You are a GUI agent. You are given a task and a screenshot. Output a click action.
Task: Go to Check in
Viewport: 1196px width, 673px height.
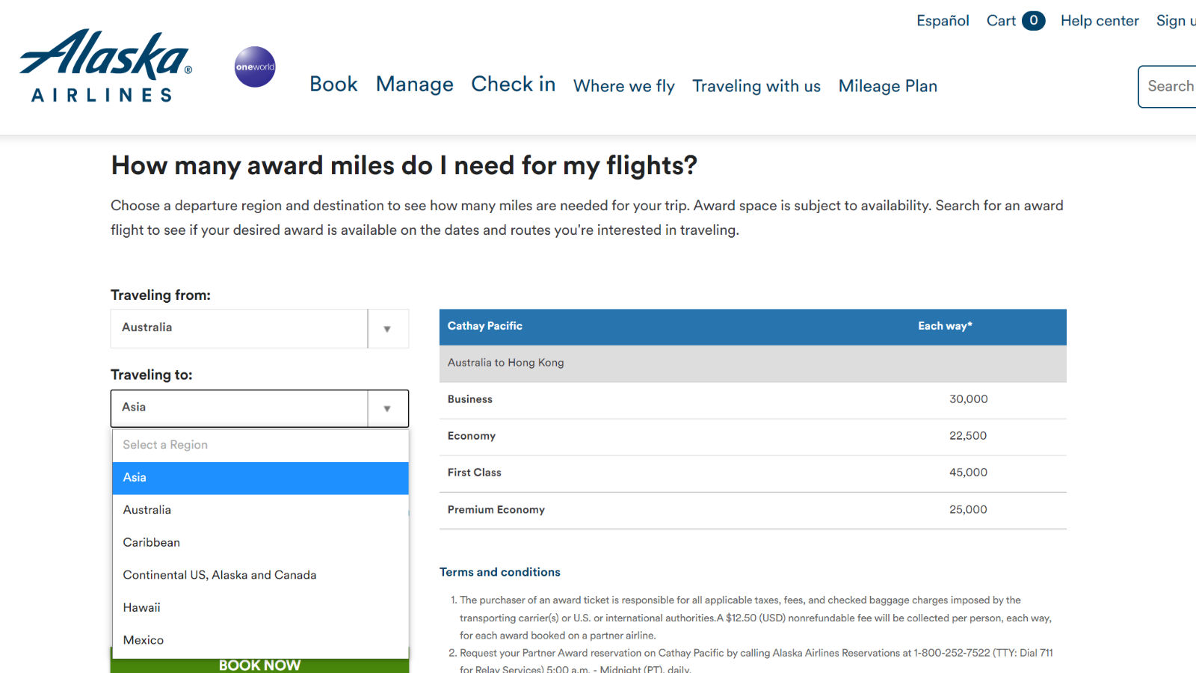(513, 84)
